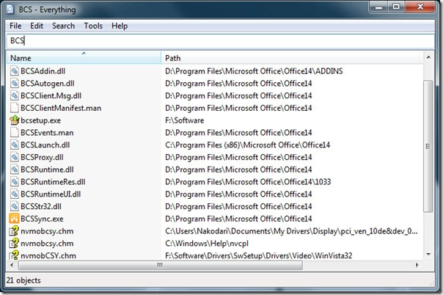
Task: Click the horizontal scrollbar left arrow
Action: point(12,265)
